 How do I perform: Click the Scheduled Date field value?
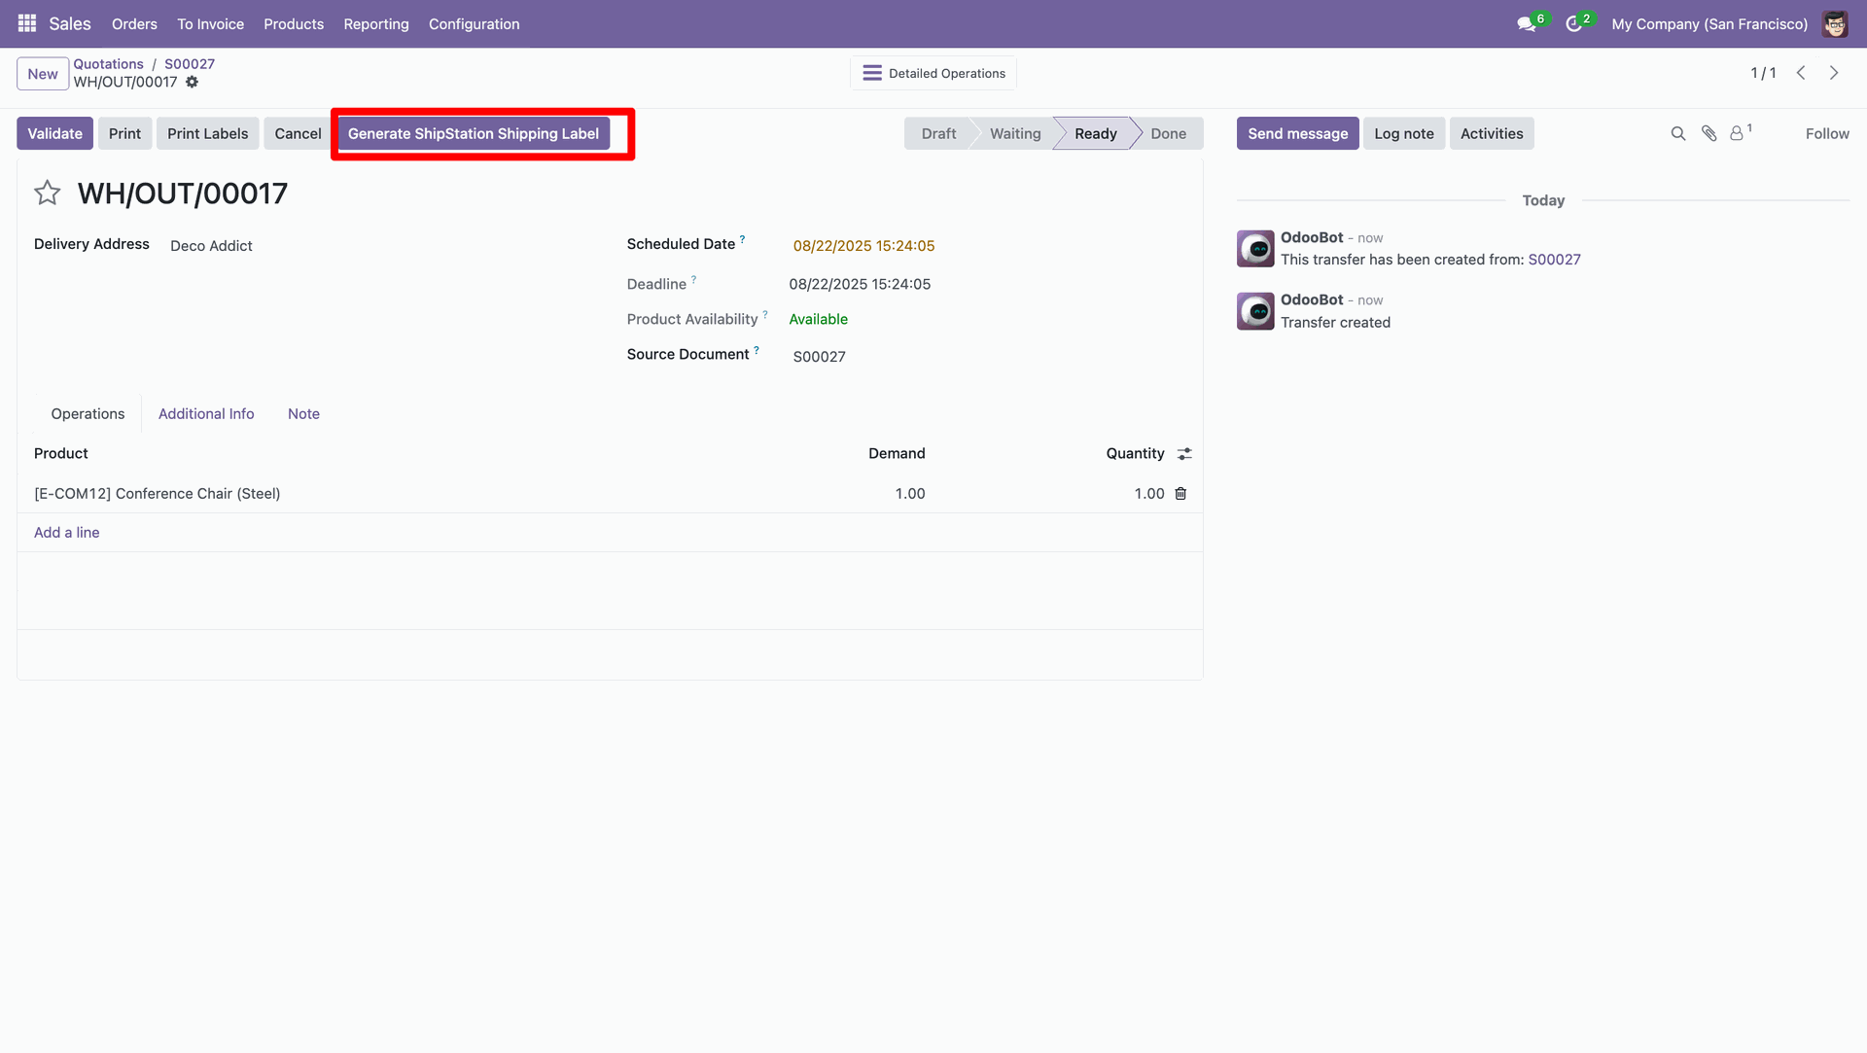863,246
